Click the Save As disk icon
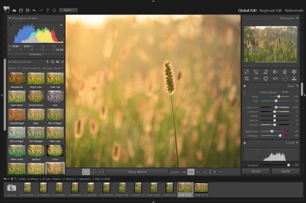The image size is (306, 203). (x=28, y=11)
